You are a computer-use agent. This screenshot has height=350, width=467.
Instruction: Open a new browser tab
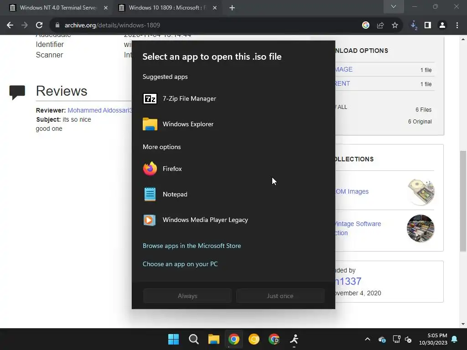point(232,8)
